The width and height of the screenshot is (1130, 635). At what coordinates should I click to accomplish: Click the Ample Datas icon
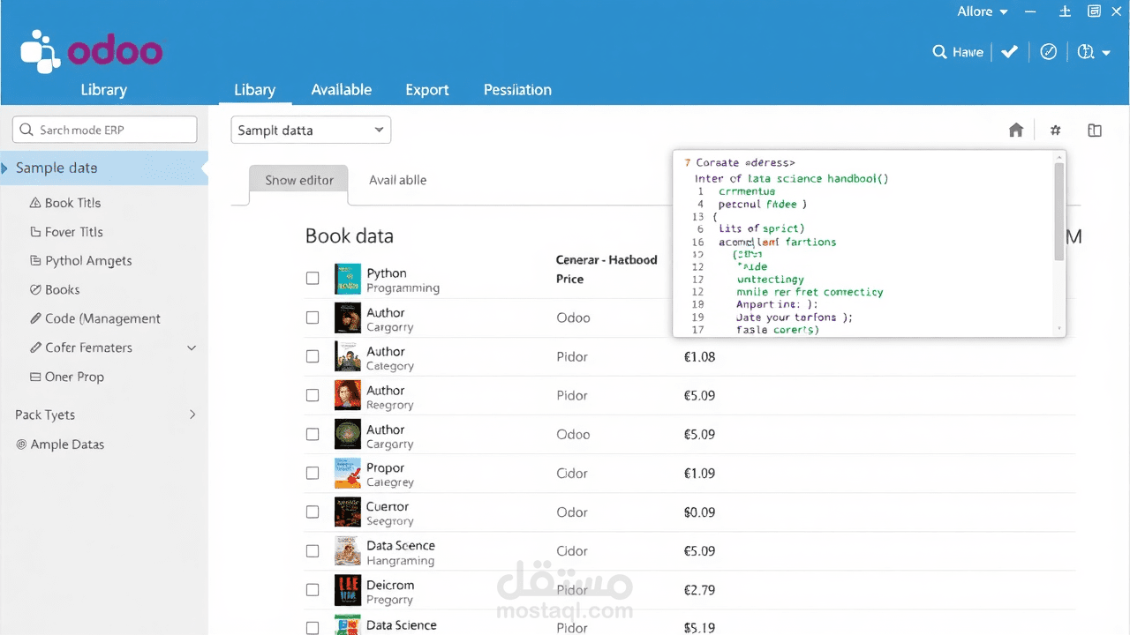click(21, 444)
